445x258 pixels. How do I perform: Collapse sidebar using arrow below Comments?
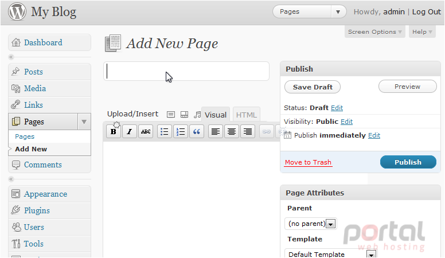click(11, 179)
